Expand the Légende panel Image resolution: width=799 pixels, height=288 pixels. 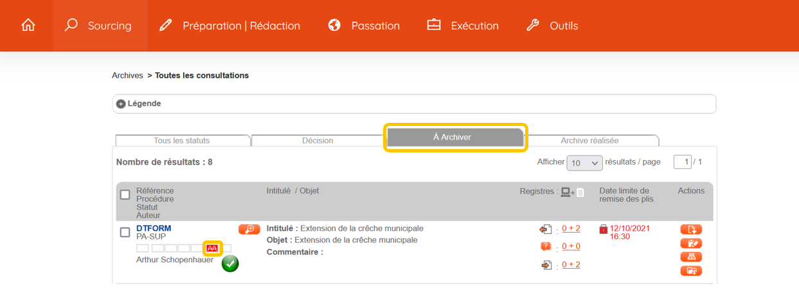121,104
